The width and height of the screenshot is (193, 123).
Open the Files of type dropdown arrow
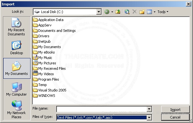click(149, 118)
